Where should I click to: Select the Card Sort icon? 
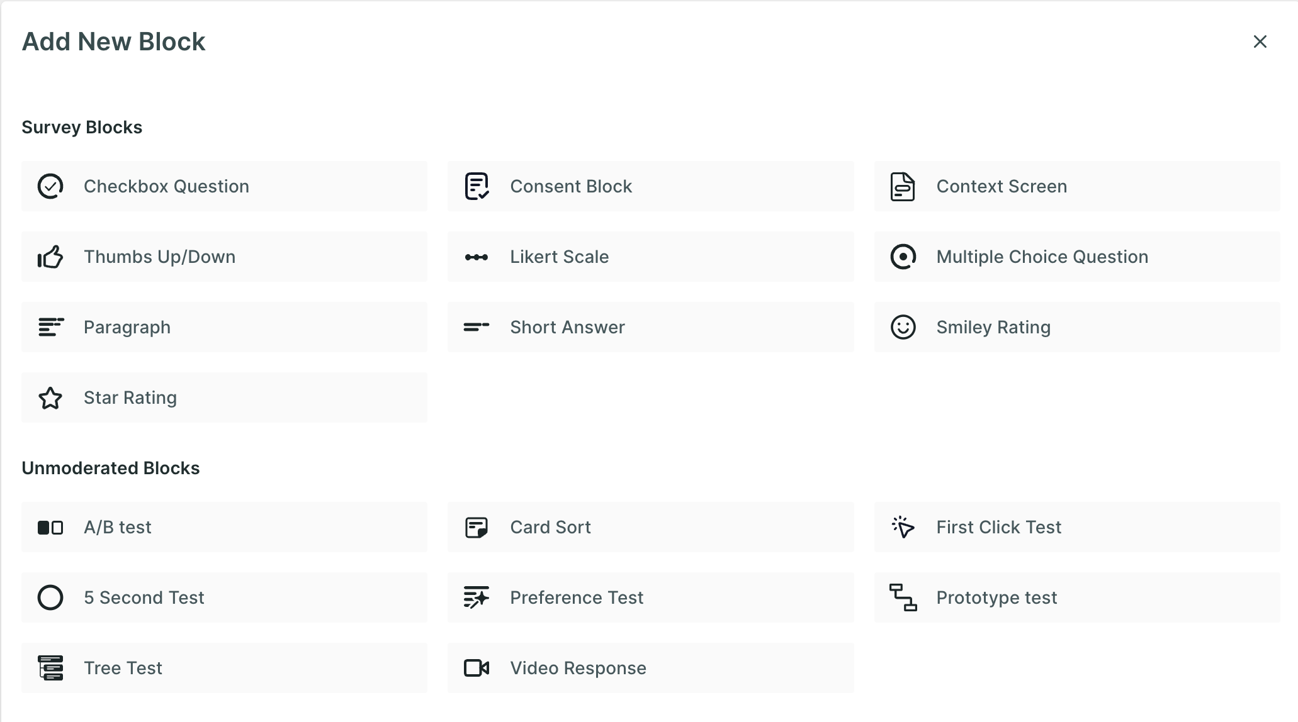tap(477, 527)
